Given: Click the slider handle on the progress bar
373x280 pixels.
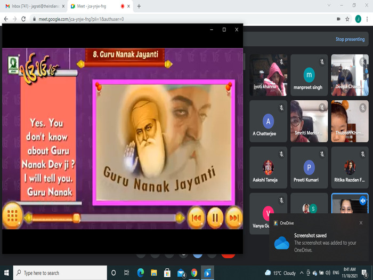Looking at the screenshot, I should (x=76, y=218).
